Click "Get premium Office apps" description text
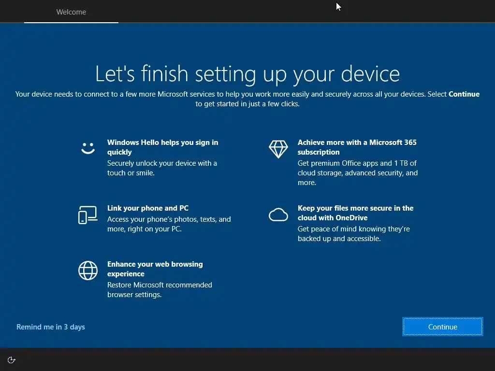Image resolution: width=495 pixels, height=371 pixels. 358,172
